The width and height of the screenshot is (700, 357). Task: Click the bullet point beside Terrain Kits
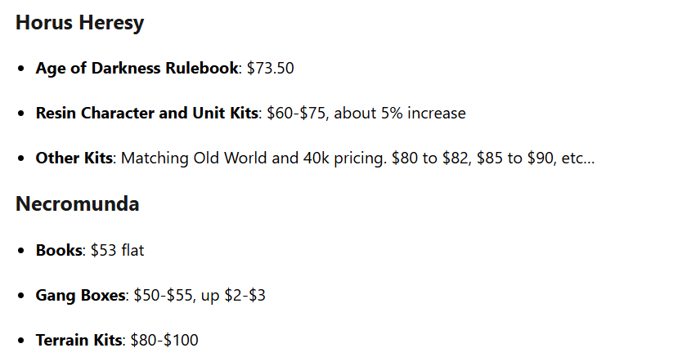point(21,341)
